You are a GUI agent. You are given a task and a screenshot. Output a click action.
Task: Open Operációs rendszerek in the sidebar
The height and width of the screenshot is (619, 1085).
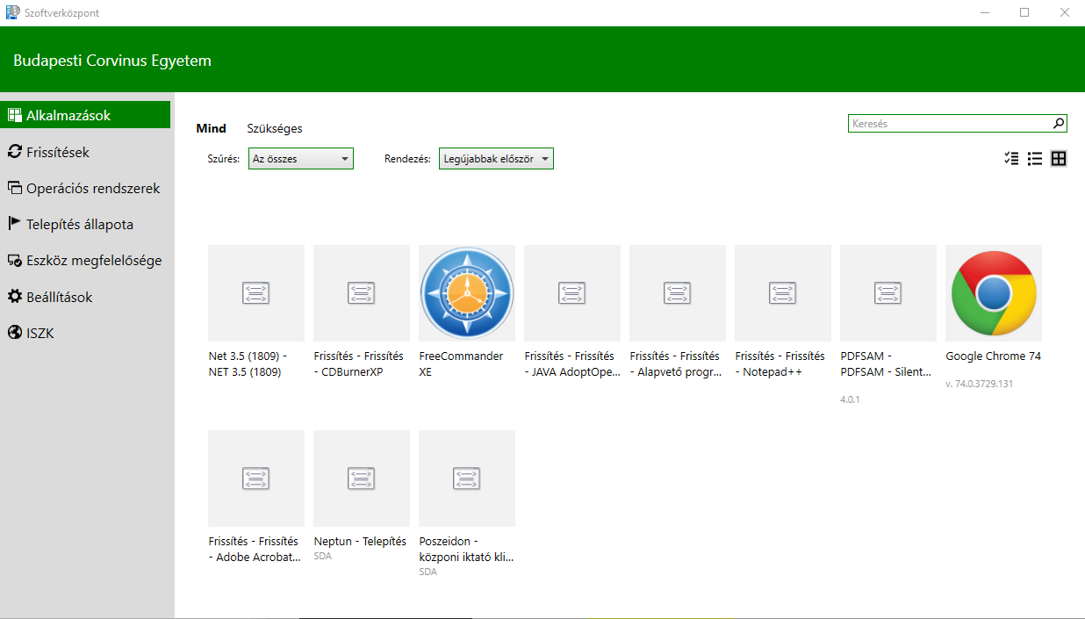coord(87,188)
